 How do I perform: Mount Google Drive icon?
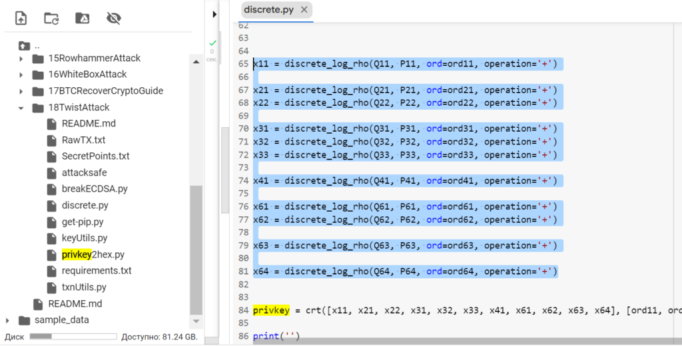82,18
